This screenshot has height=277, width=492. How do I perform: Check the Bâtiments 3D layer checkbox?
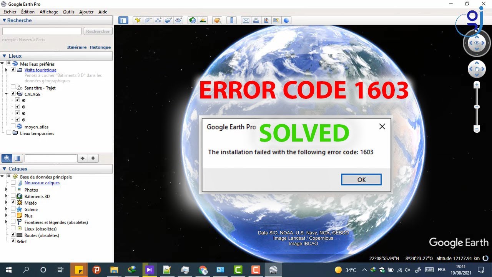click(13, 196)
